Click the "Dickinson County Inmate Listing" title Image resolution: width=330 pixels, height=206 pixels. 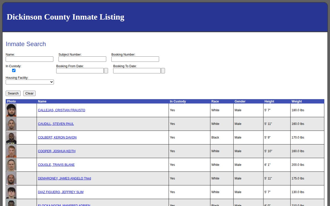(x=65, y=17)
